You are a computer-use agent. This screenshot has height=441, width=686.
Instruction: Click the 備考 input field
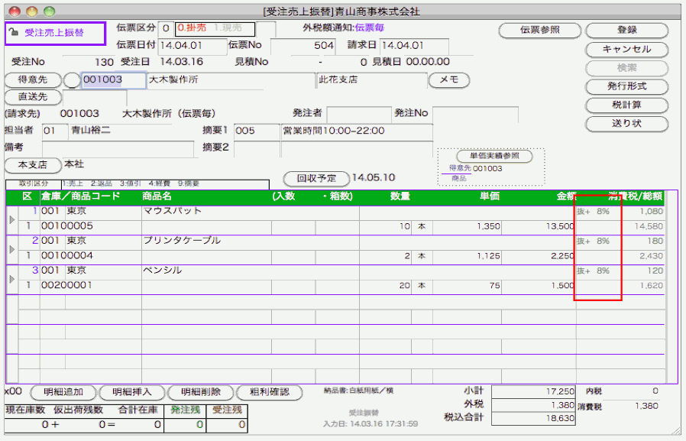[118, 148]
